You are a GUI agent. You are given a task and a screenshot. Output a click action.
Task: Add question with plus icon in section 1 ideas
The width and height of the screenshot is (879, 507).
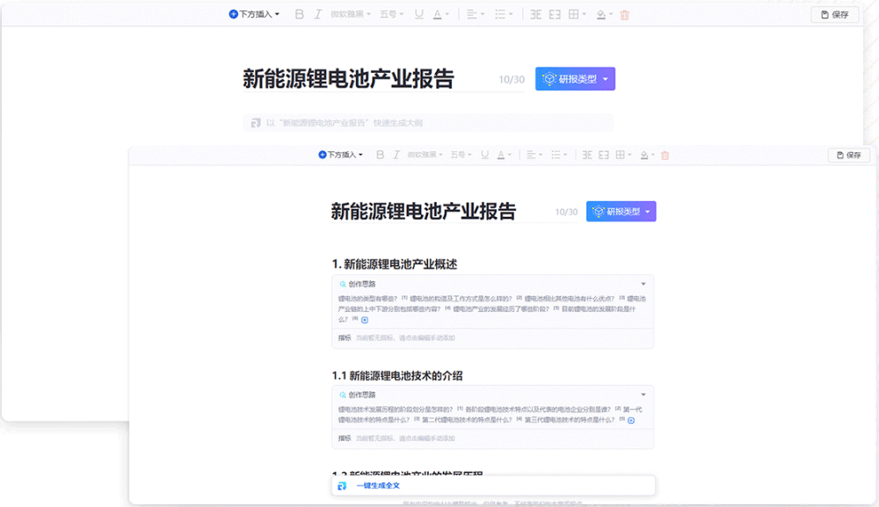coord(365,320)
